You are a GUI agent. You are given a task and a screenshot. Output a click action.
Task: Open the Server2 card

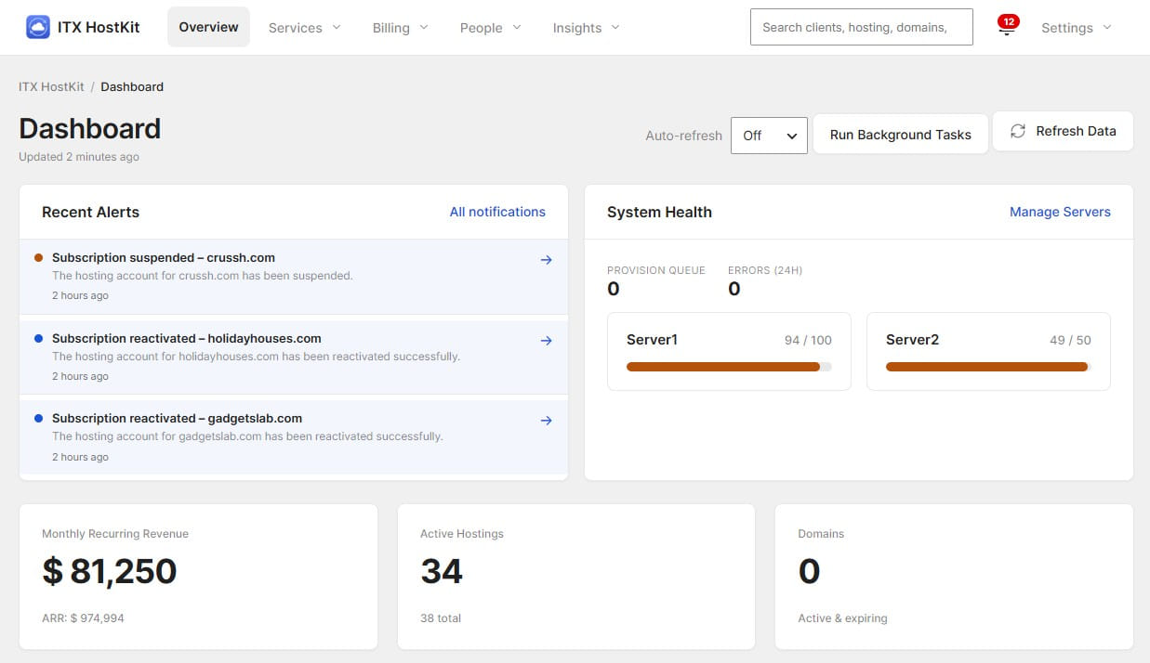(988, 351)
